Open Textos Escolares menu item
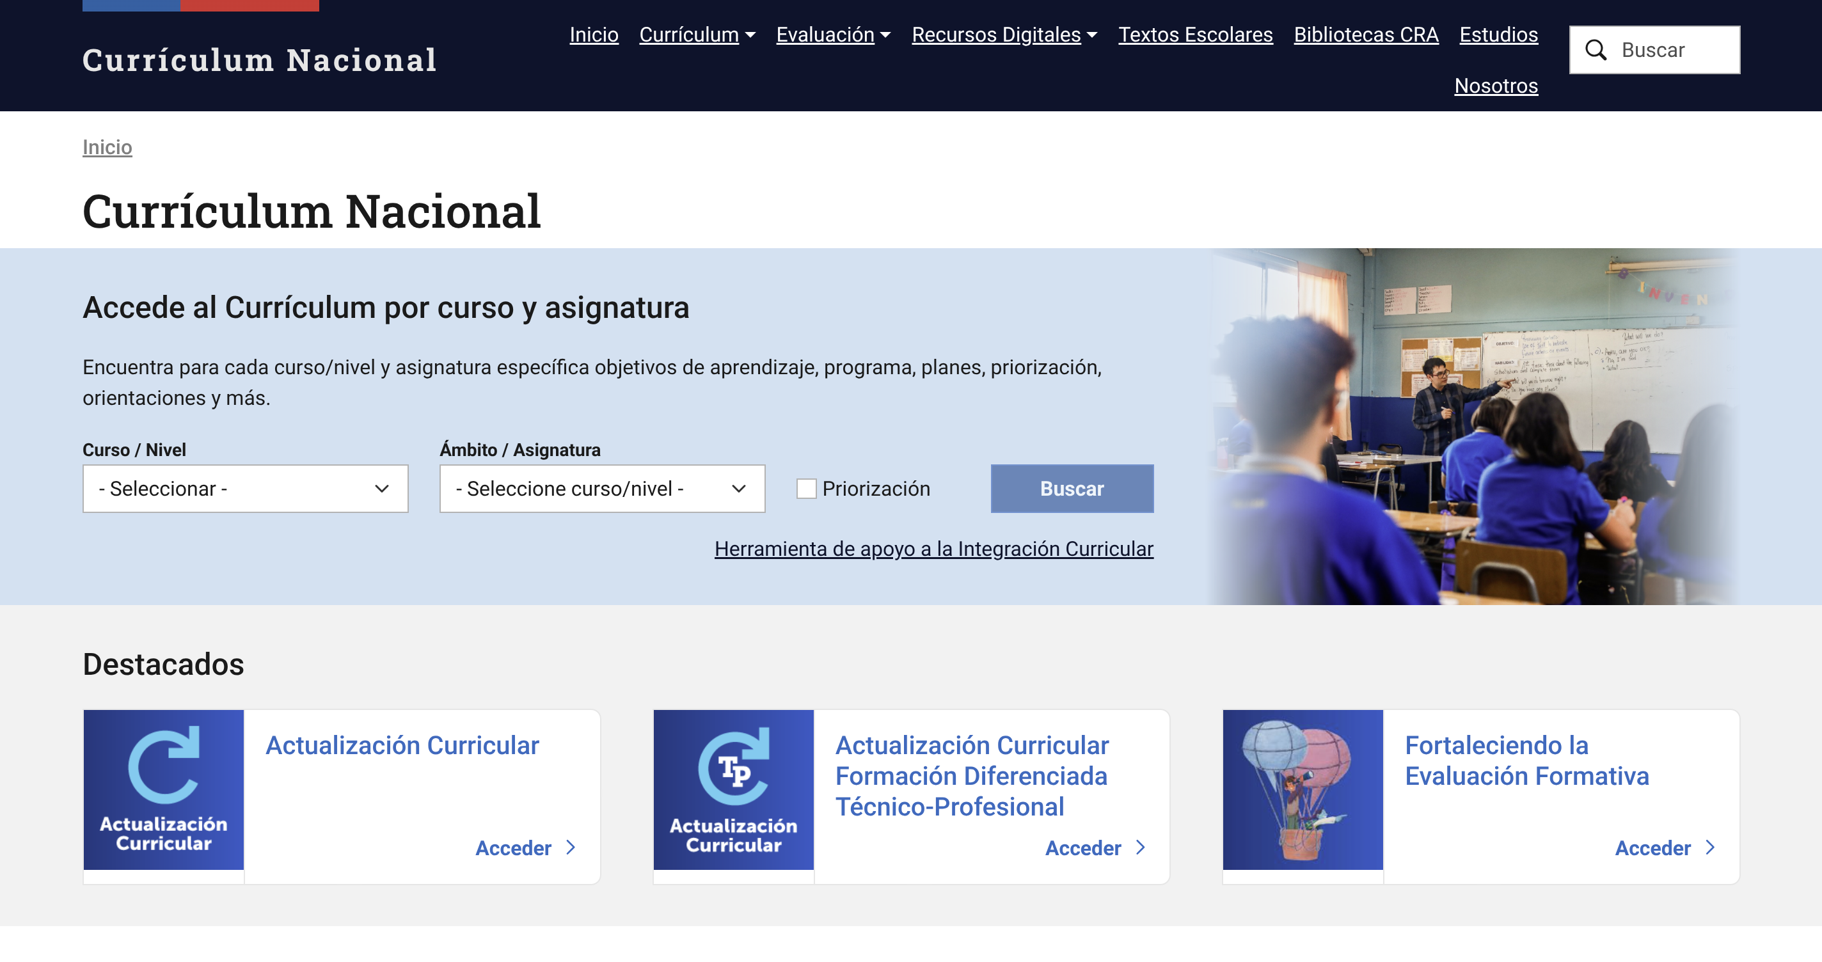1822x962 pixels. pyautogui.click(x=1195, y=35)
